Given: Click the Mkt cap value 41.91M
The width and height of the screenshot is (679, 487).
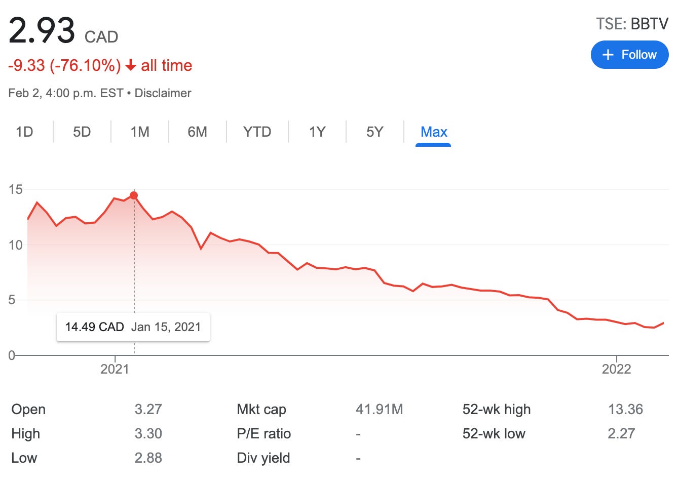Looking at the screenshot, I should (378, 409).
